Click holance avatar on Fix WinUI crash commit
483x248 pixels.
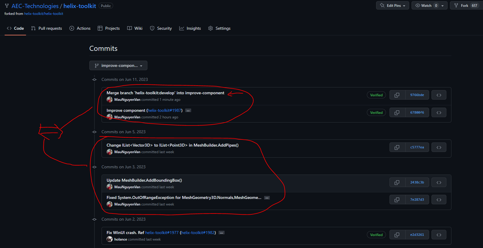tap(110, 239)
